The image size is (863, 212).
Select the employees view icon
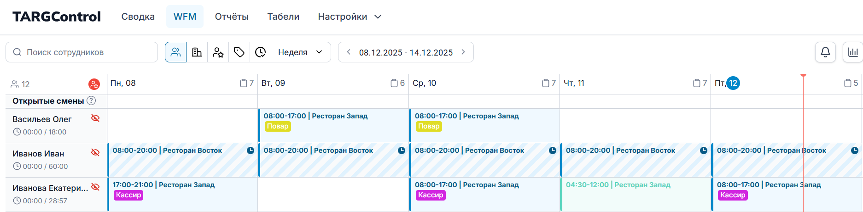tap(175, 52)
